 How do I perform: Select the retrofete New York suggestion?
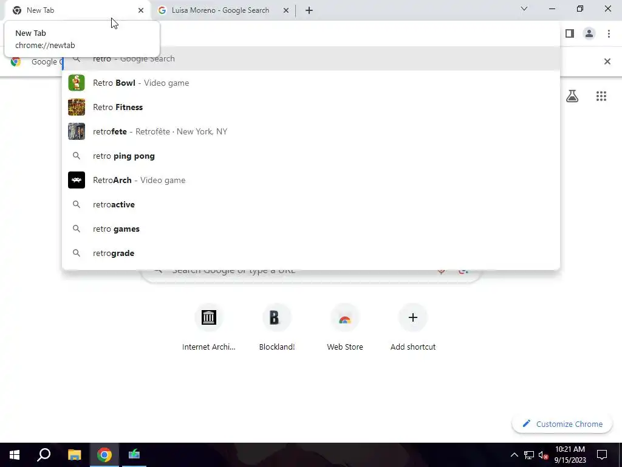311,131
